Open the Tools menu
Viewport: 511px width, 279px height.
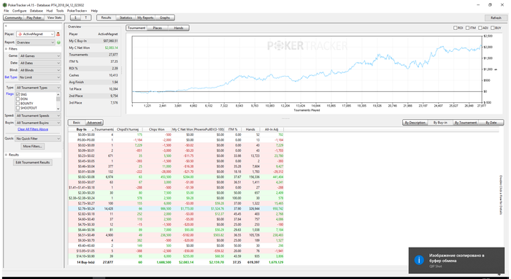[60, 11]
